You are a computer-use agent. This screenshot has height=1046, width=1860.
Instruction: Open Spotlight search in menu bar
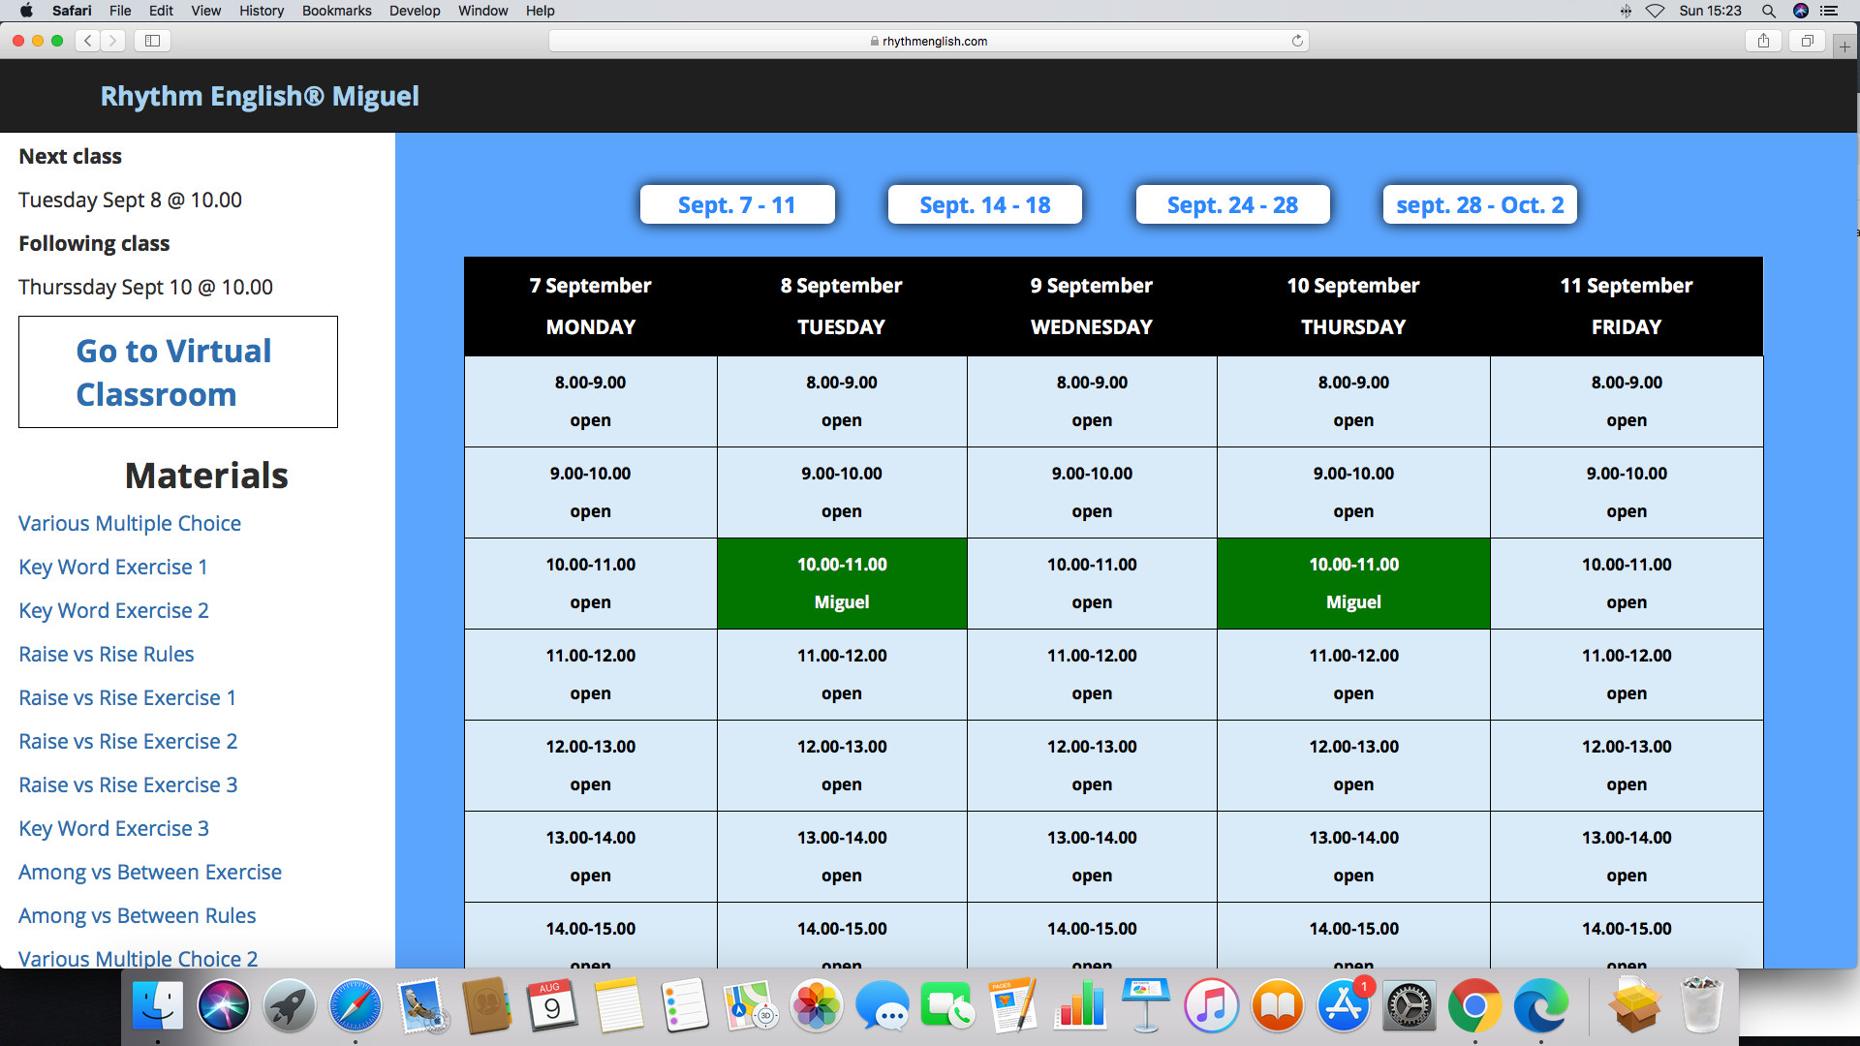click(1768, 11)
